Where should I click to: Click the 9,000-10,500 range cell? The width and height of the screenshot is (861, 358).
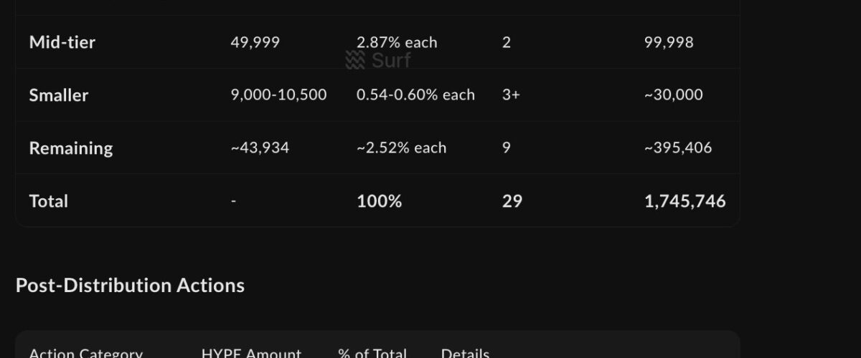[278, 95]
